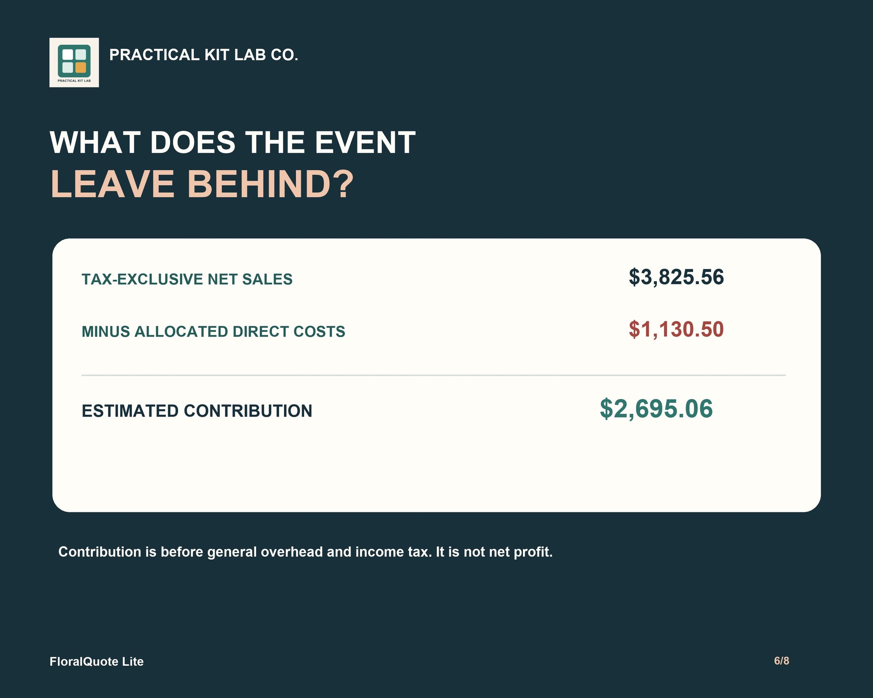Click the red $1,130.50 cost value
Screen dimensions: 873x698
676,329
